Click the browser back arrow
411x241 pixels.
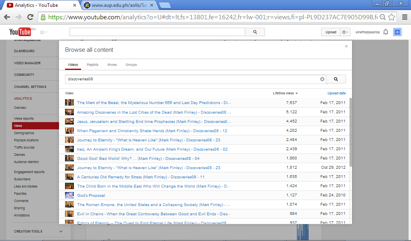(7, 17)
